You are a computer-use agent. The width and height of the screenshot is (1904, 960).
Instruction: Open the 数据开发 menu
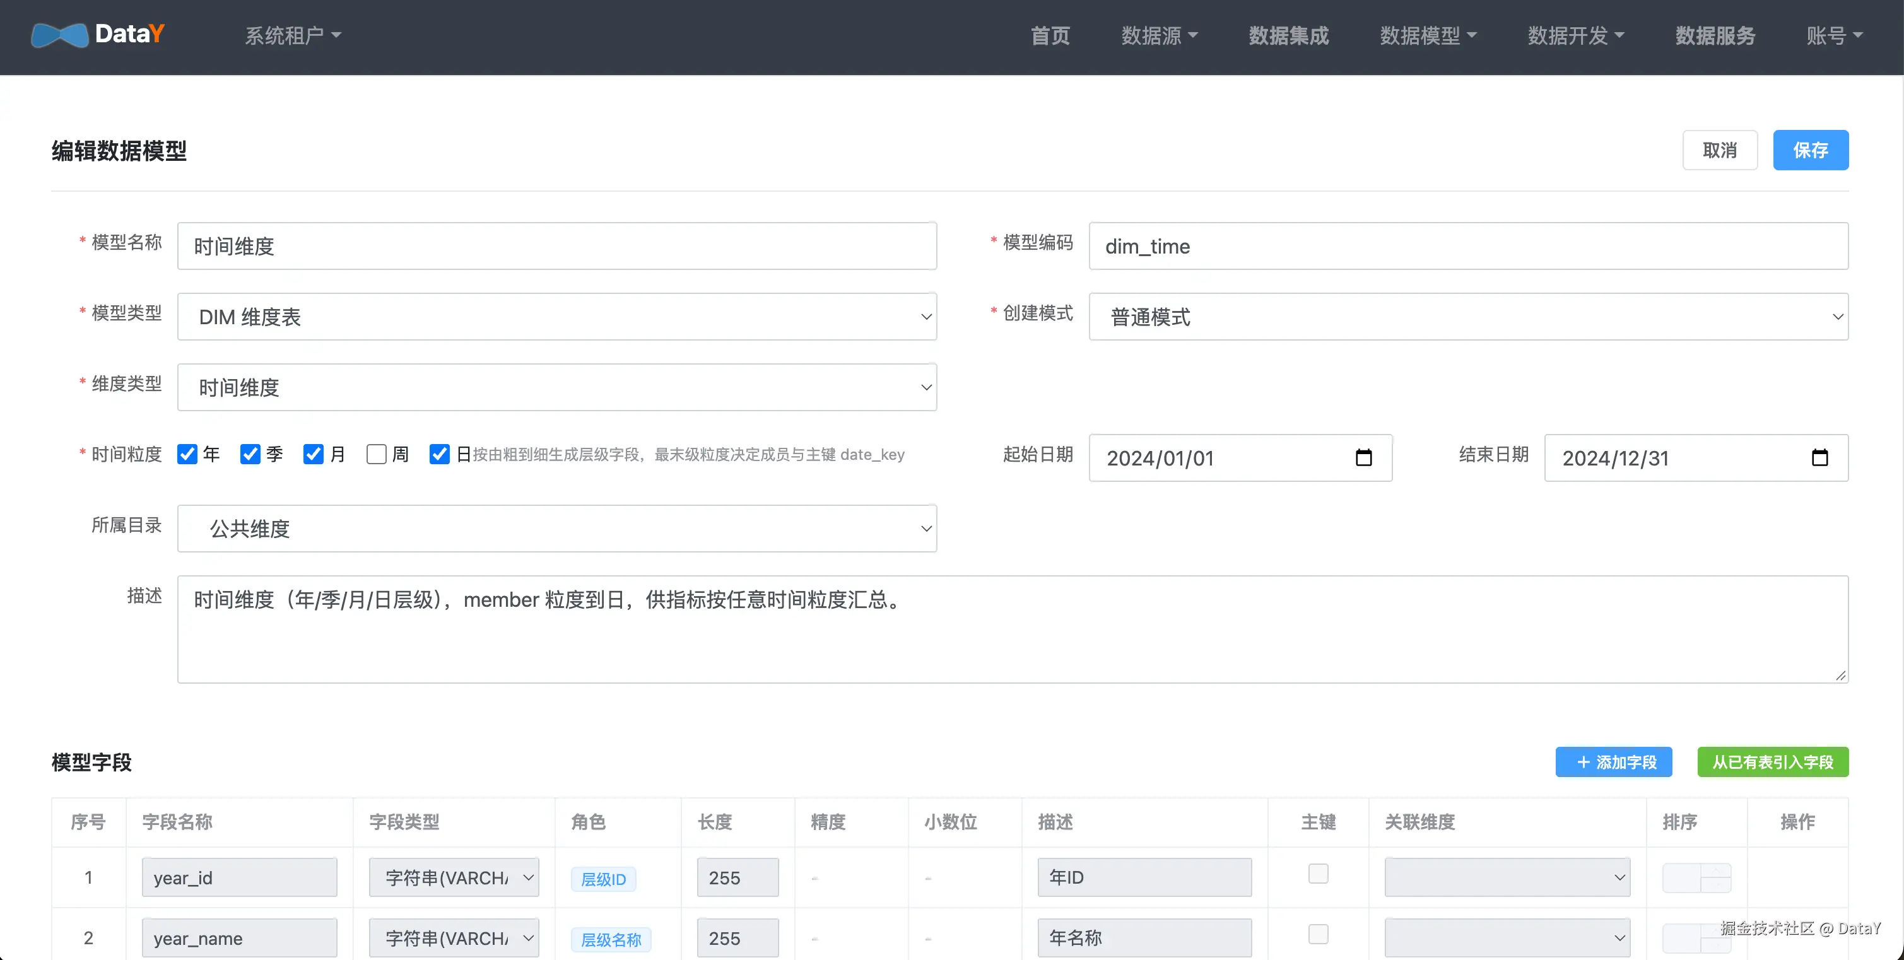(x=1575, y=35)
